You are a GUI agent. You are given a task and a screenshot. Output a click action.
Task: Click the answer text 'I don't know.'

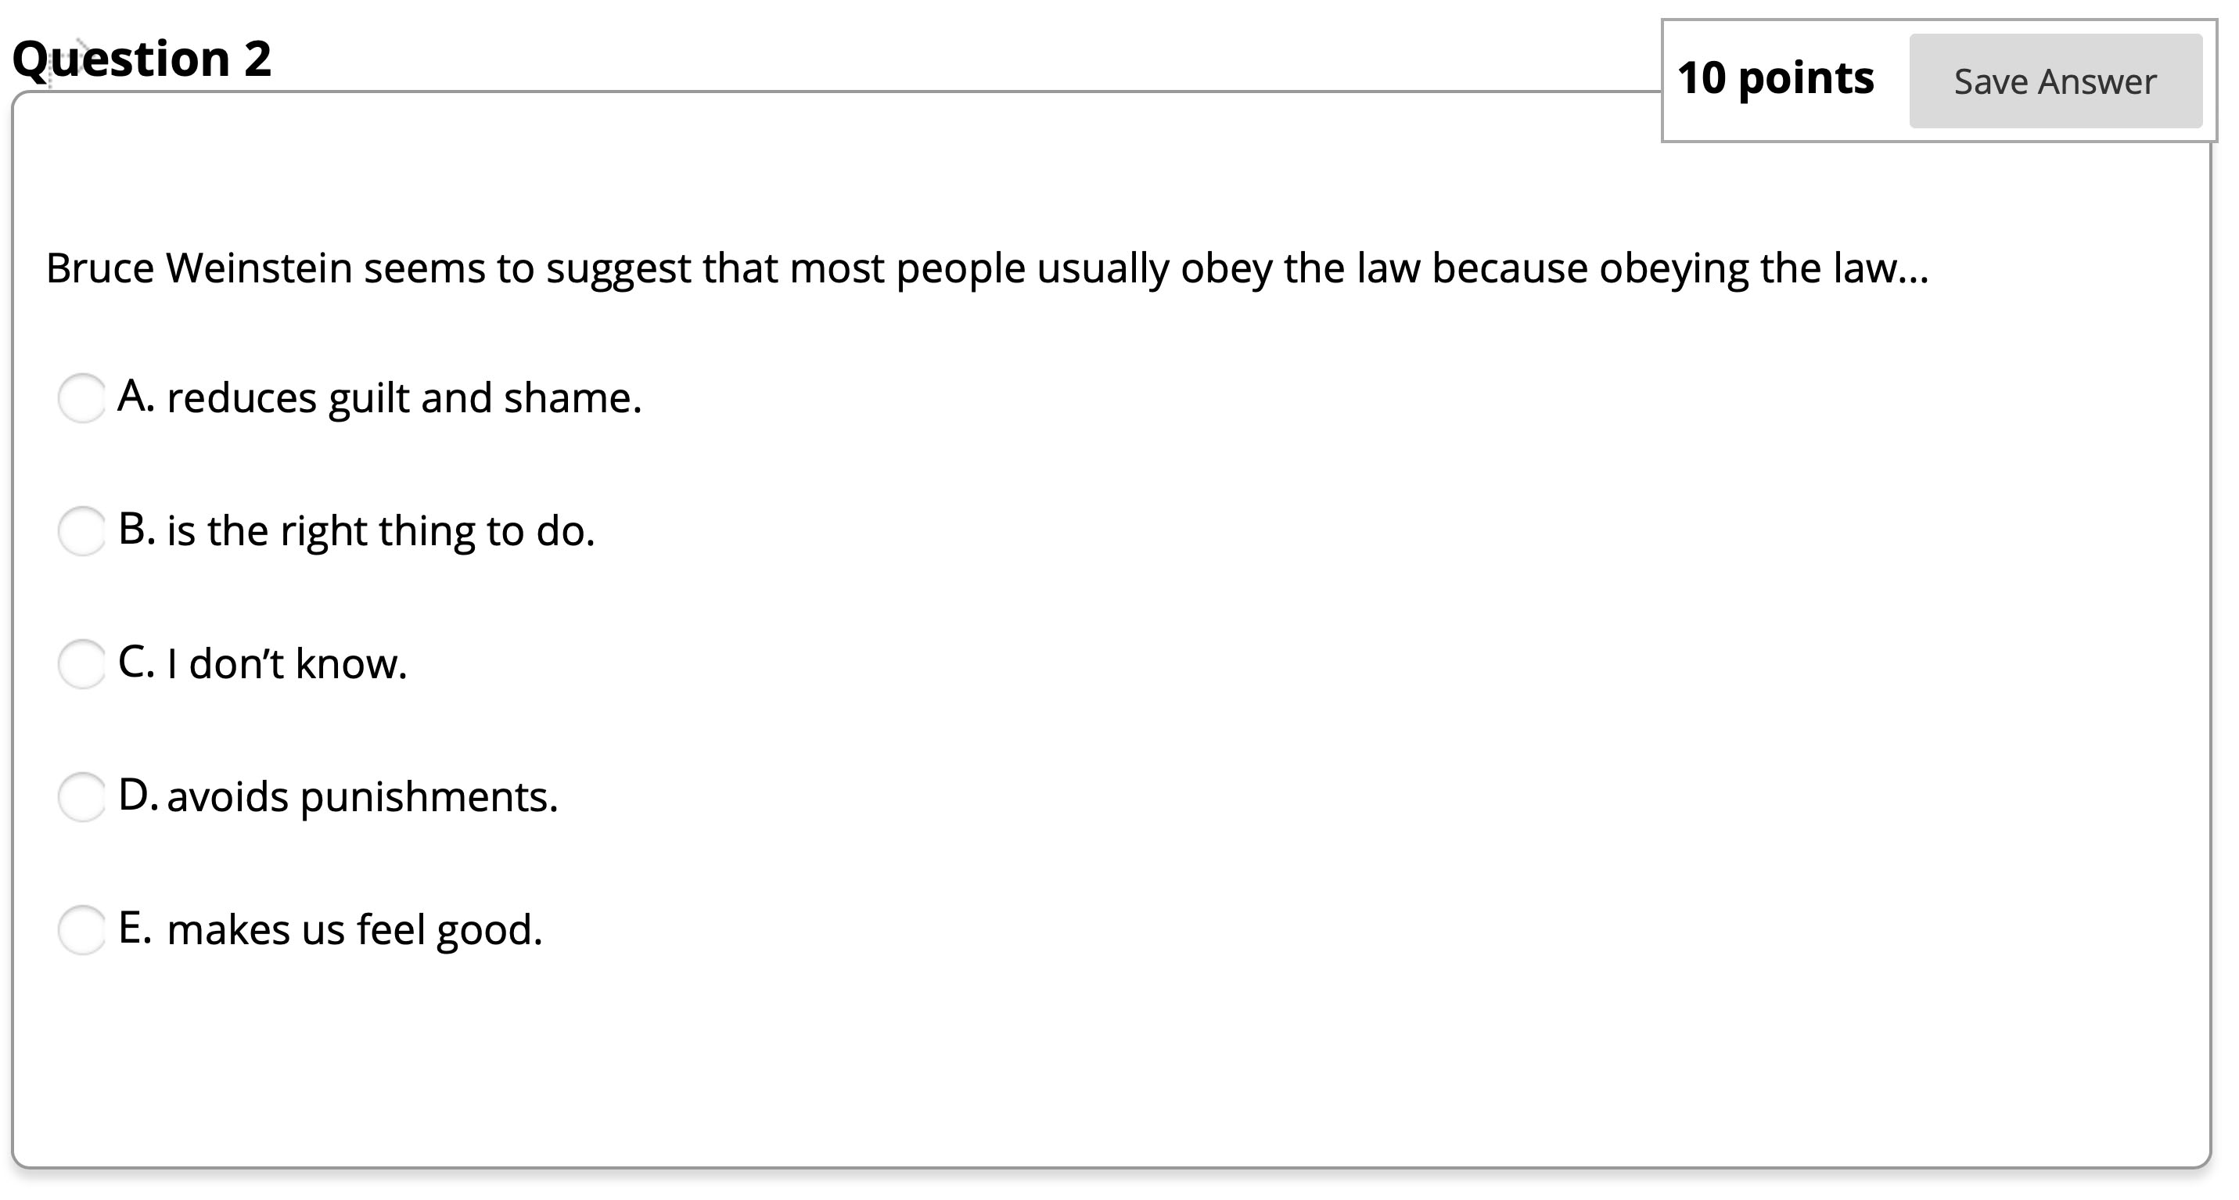coord(287,665)
